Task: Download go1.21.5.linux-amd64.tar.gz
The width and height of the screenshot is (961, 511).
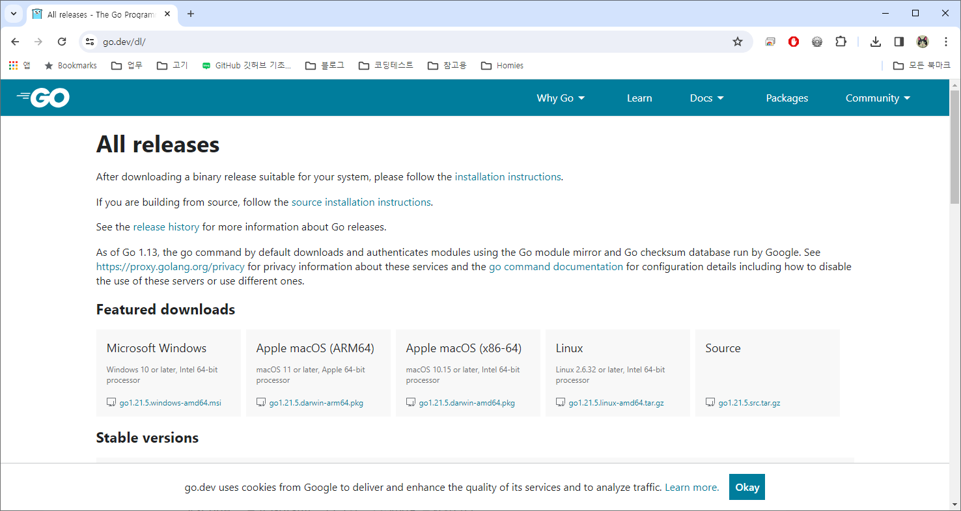Action: point(610,403)
